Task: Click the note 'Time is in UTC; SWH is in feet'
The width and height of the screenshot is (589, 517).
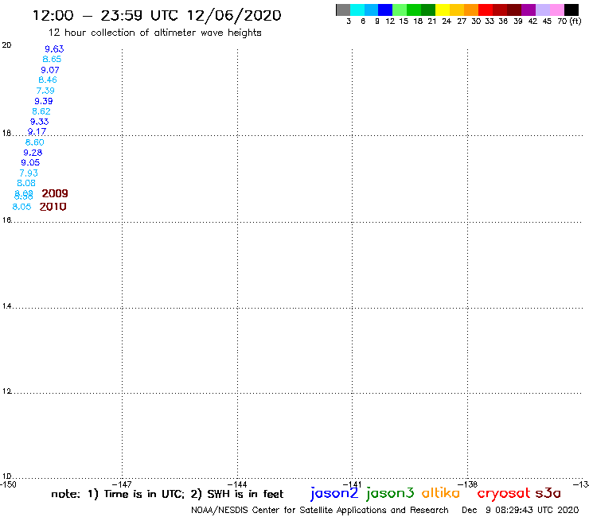Action: [167, 494]
